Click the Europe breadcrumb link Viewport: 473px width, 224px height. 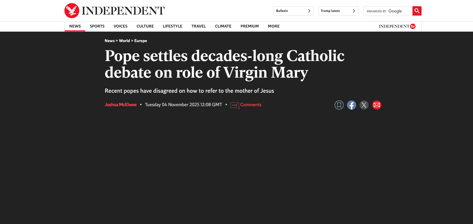[x=141, y=41]
